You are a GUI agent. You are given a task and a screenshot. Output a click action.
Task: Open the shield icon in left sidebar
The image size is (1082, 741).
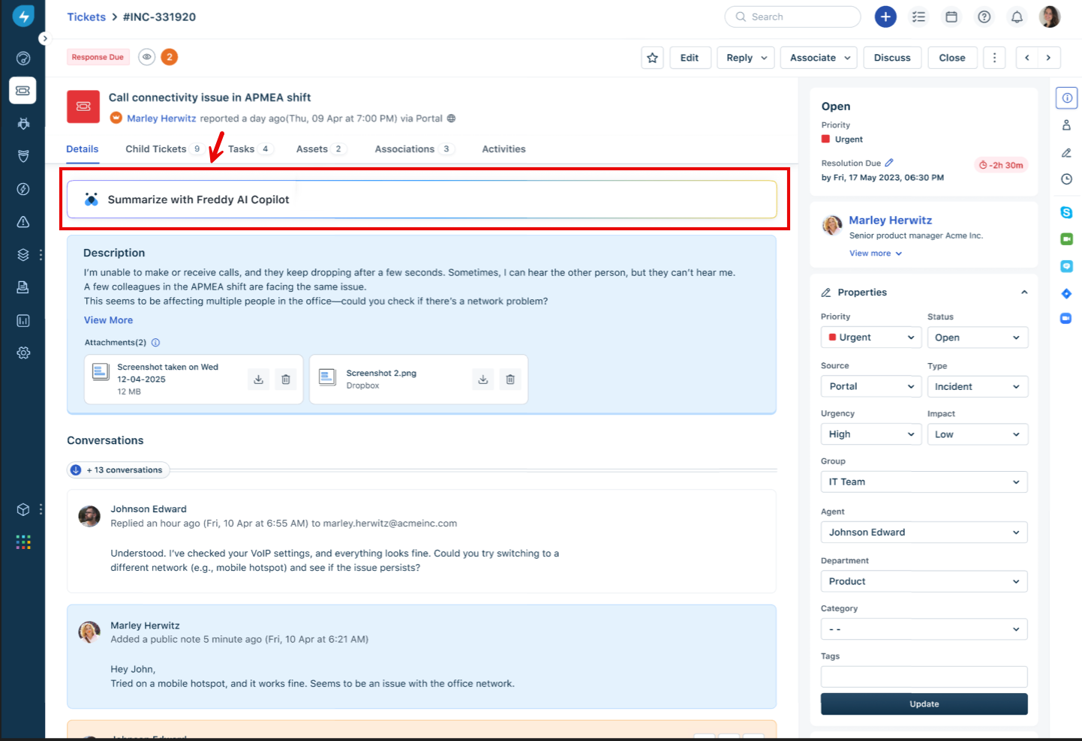[x=23, y=156]
